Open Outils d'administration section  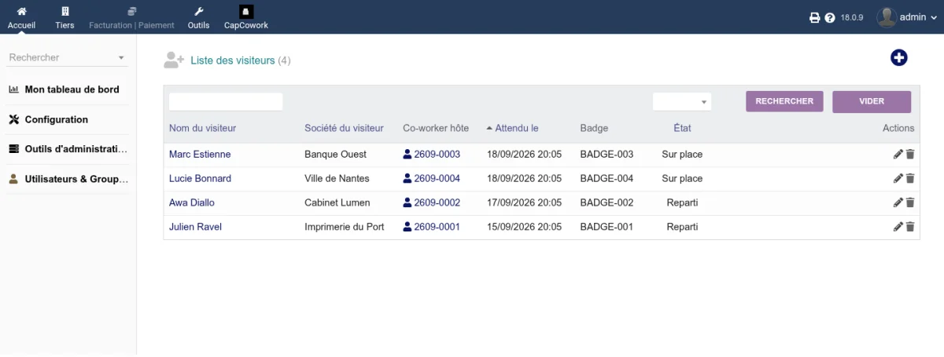tap(76, 149)
